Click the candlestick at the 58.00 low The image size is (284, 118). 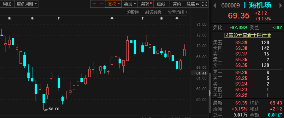coord(44,102)
